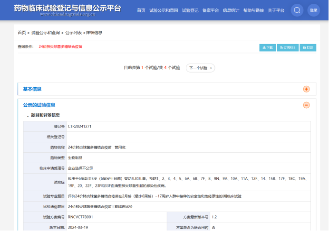The image size is (329, 231).
Task: Collapse 公示的试验信息 section with minus icon
Action: (306, 105)
